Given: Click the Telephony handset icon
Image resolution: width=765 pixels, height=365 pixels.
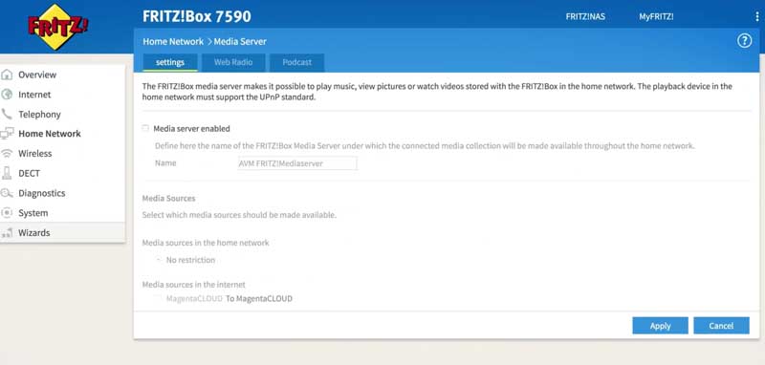Looking at the screenshot, I should pyautogui.click(x=7, y=114).
